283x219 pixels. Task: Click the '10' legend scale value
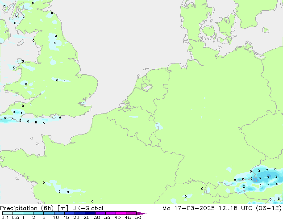[x=56, y=217]
